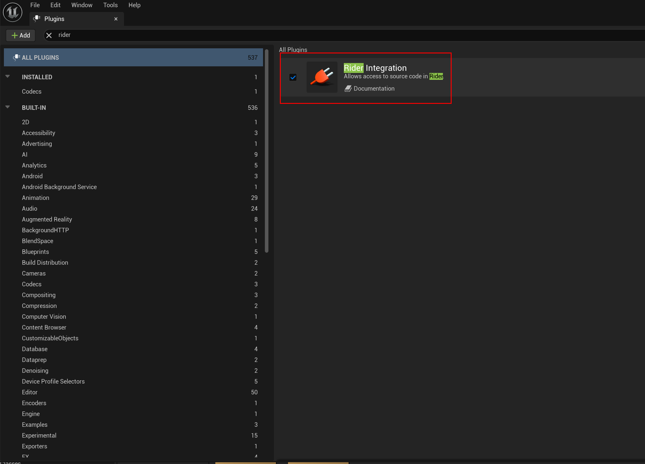Clear the search with the X icon
This screenshot has height=464, width=645.
[49, 35]
